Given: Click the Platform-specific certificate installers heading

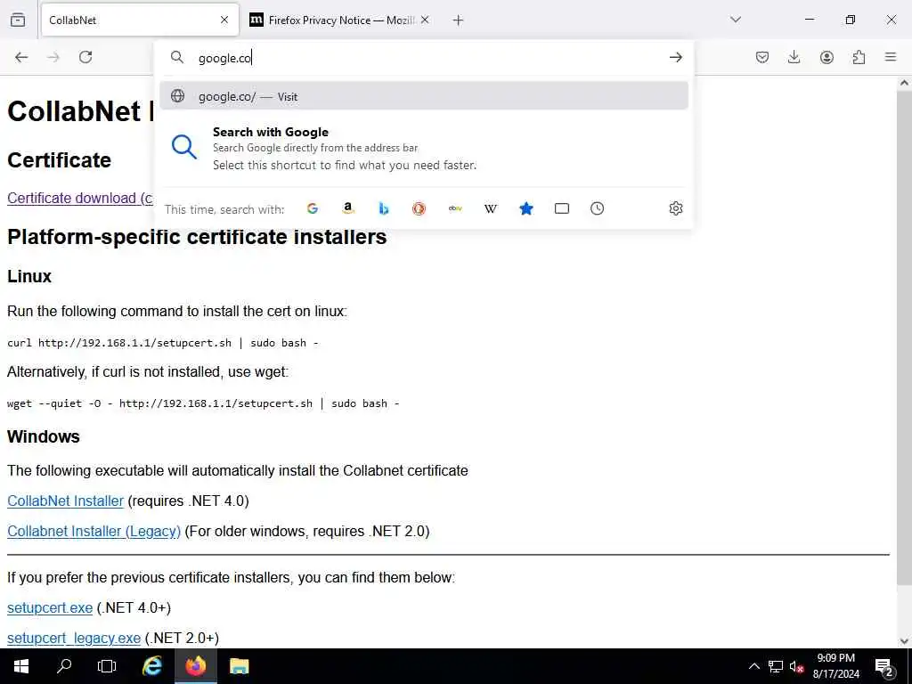Looking at the screenshot, I should click(x=197, y=237).
